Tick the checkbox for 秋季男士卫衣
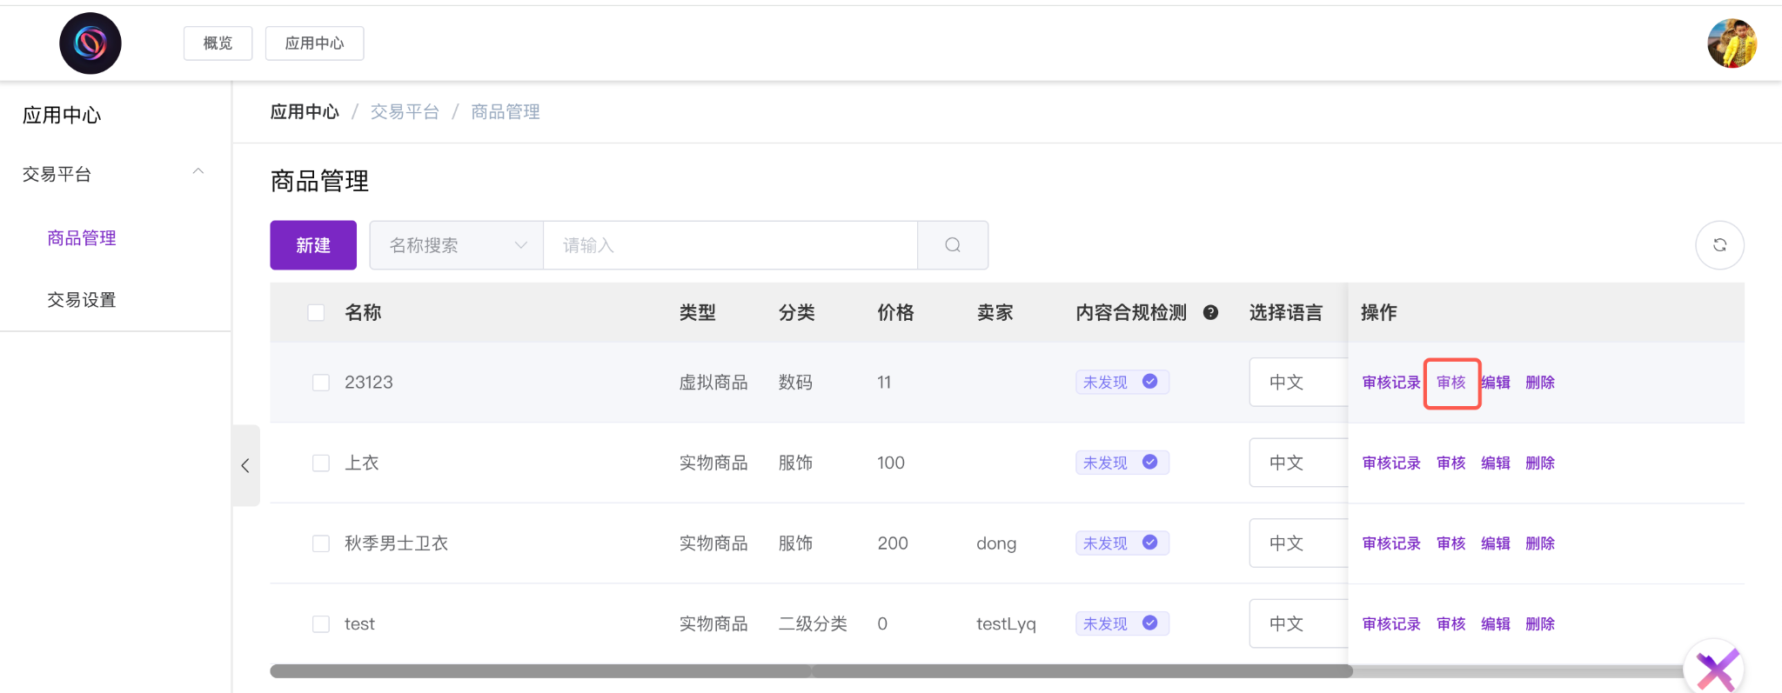 click(x=321, y=543)
